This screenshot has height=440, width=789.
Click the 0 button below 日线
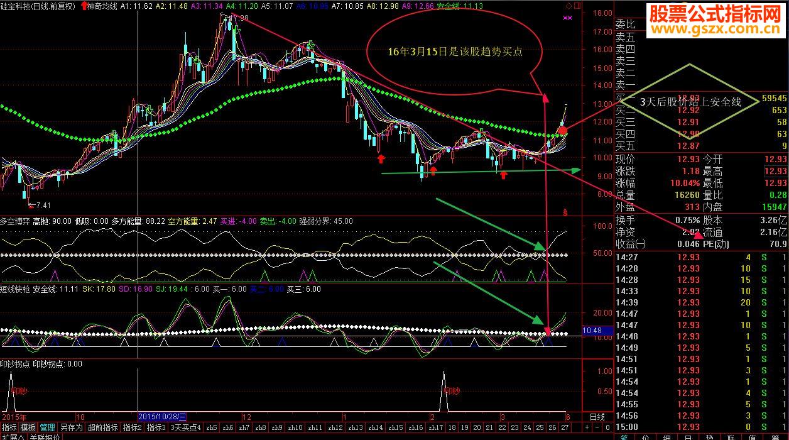606,427
